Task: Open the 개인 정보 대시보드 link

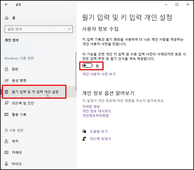Action: 97,111
